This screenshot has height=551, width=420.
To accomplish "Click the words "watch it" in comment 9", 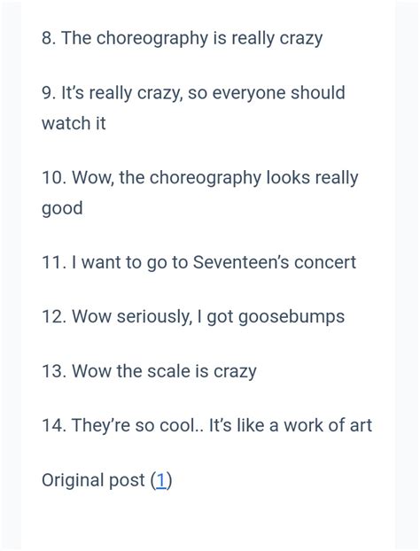I will click(74, 123).
